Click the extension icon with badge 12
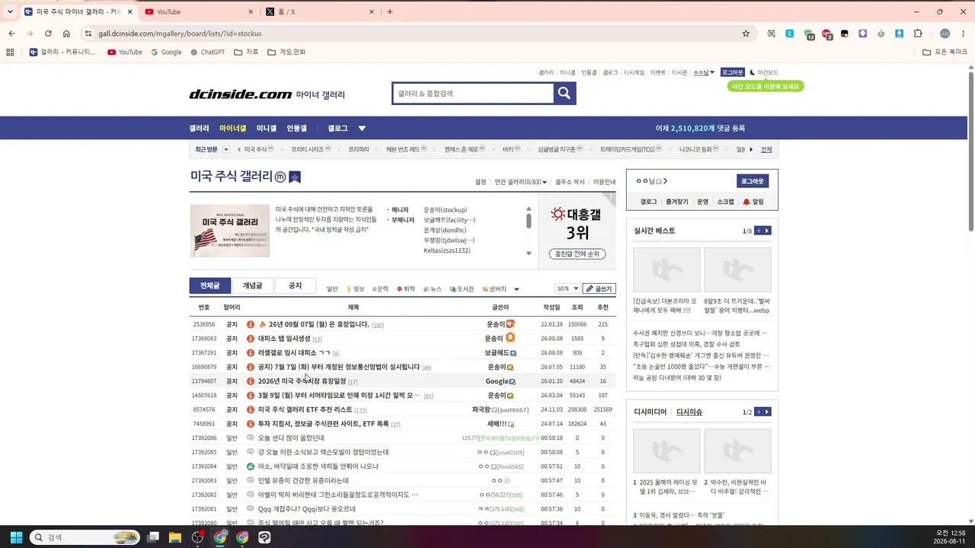 808,34
